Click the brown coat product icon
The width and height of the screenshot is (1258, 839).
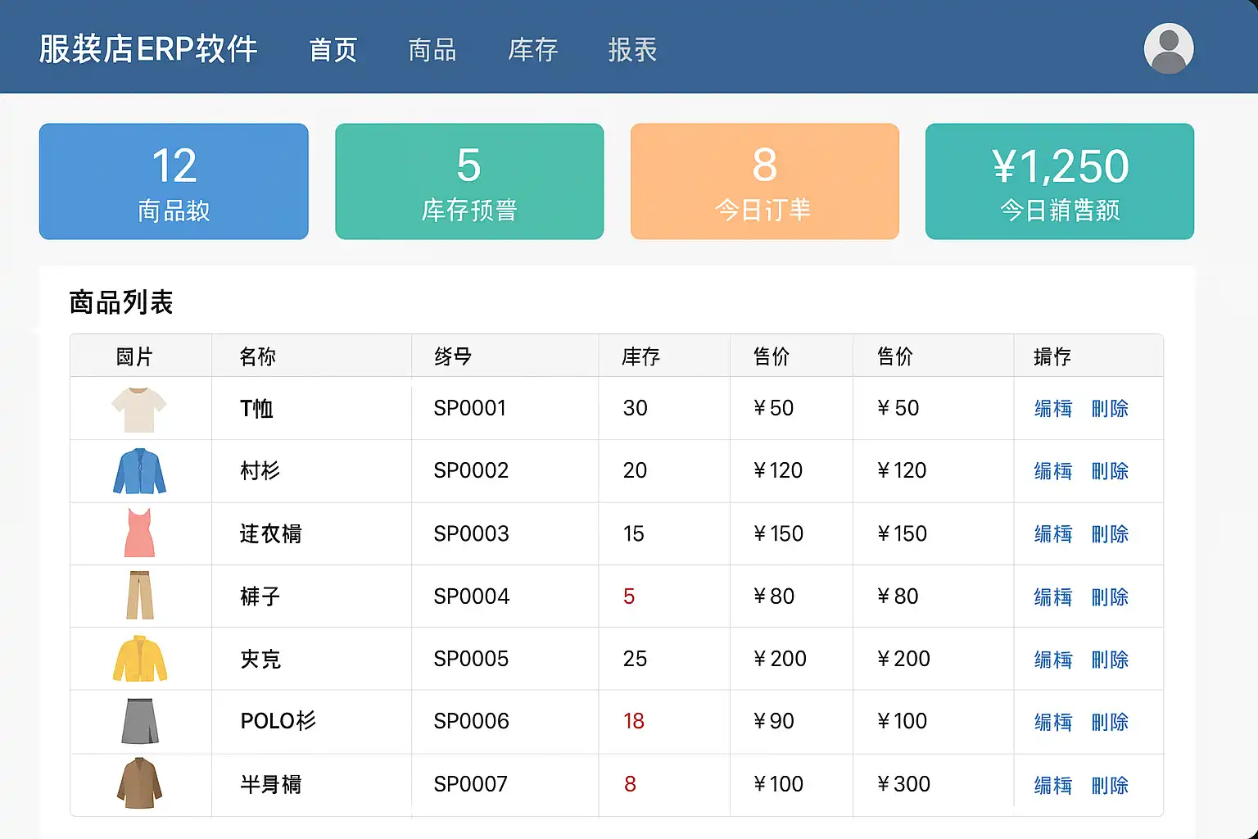[x=139, y=783]
